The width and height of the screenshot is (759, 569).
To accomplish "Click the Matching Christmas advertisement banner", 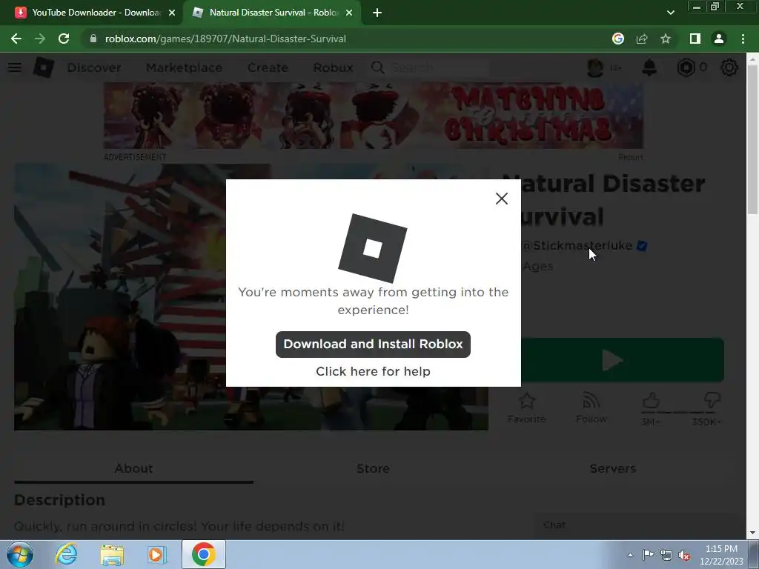I will pyautogui.click(x=374, y=115).
